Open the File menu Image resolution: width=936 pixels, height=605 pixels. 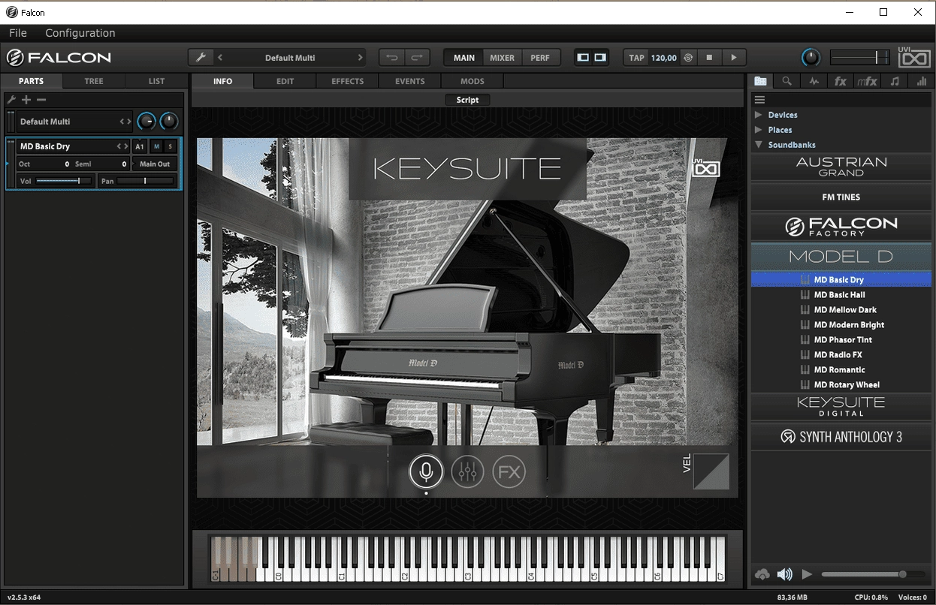click(18, 33)
